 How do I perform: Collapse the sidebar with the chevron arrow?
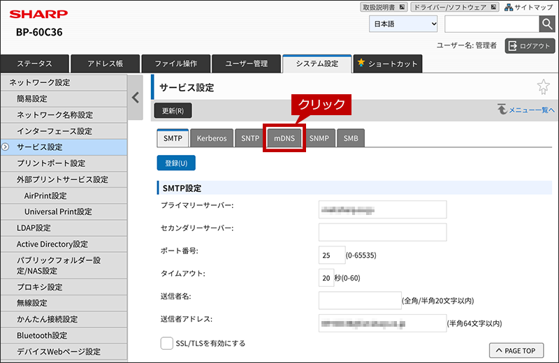click(136, 97)
